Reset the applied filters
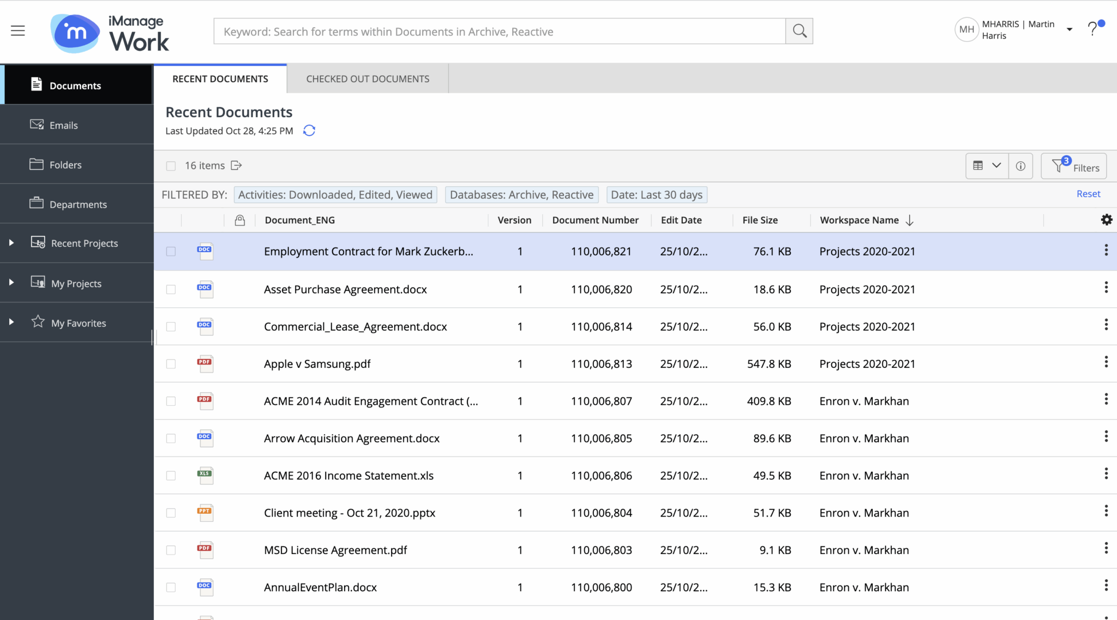Viewport: 1117px width, 620px height. pos(1088,193)
